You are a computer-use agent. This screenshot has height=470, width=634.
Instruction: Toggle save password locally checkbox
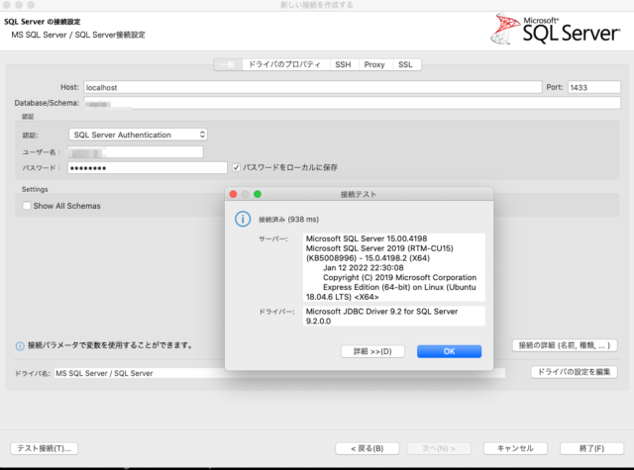pyautogui.click(x=236, y=167)
